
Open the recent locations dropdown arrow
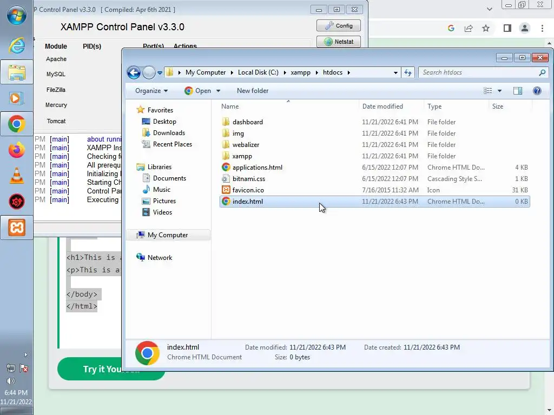pyautogui.click(x=160, y=73)
